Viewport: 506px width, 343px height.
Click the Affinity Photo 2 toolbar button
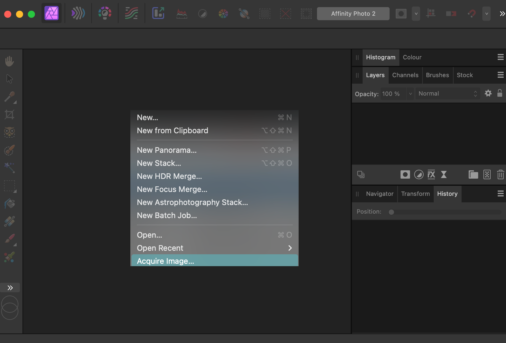pyautogui.click(x=353, y=13)
